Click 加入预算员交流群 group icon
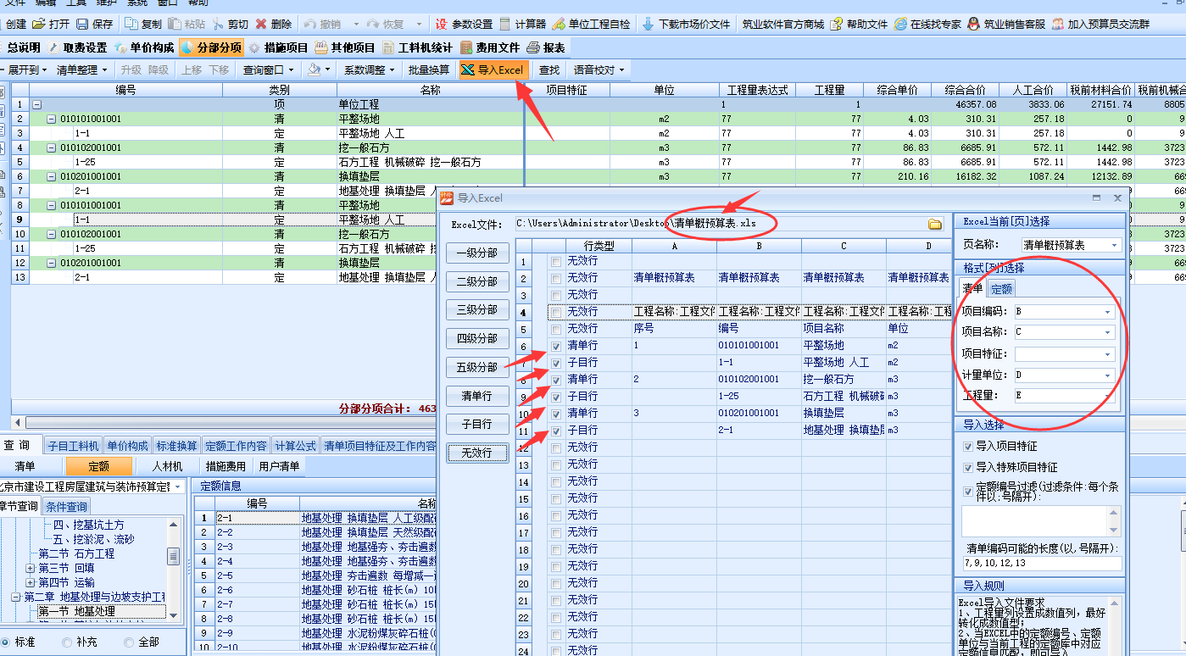The height and width of the screenshot is (656, 1186). [1057, 24]
